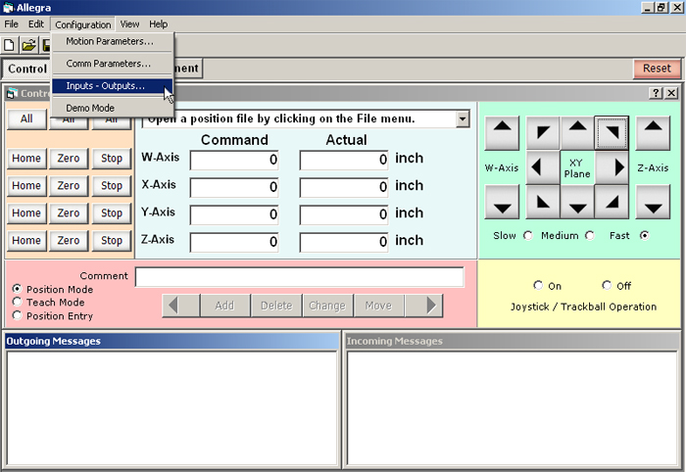
Task: Jog XY plane down arrow
Action: tap(577, 202)
